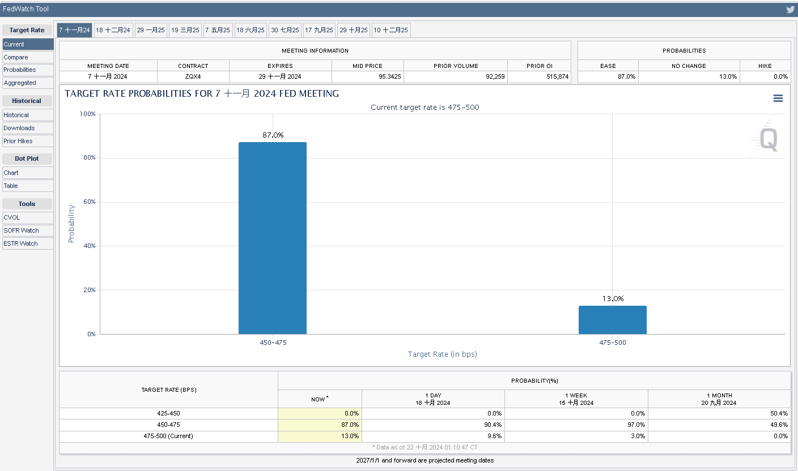
Task: Open the Compare view in sidebar
Action: point(28,57)
